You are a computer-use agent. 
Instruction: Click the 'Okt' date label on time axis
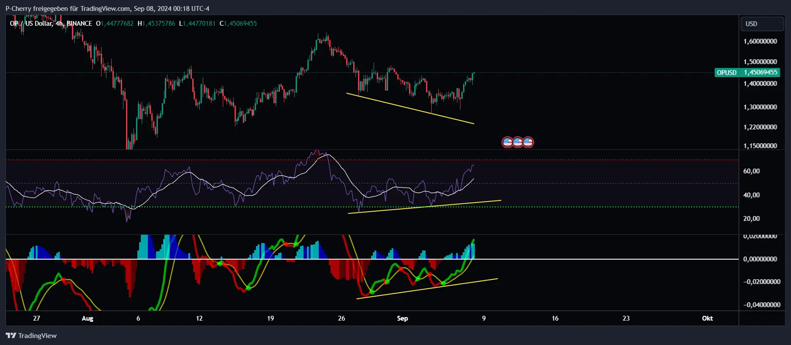coord(707,318)
